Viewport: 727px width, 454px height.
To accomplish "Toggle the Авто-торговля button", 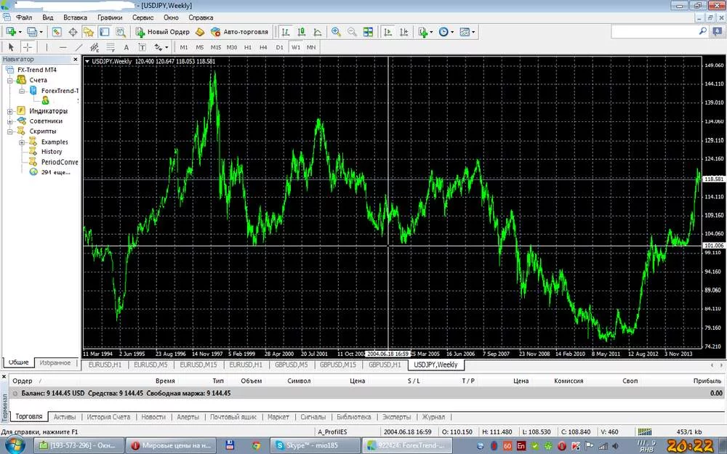I will point(239,32).
